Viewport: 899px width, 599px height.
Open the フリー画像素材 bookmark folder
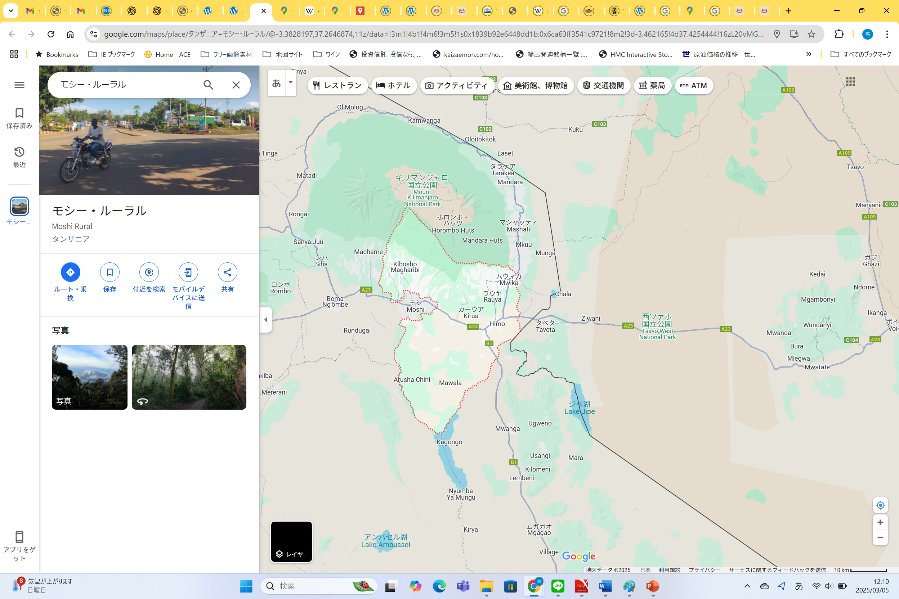point(226,54)
